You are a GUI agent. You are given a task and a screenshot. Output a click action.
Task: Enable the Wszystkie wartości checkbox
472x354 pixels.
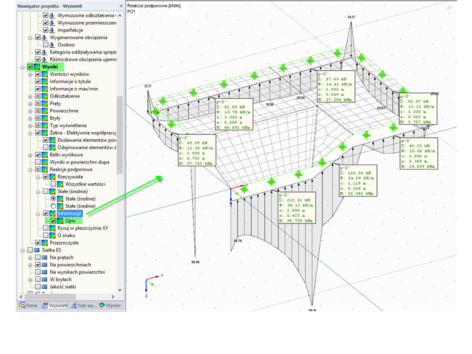click(53, 184)
